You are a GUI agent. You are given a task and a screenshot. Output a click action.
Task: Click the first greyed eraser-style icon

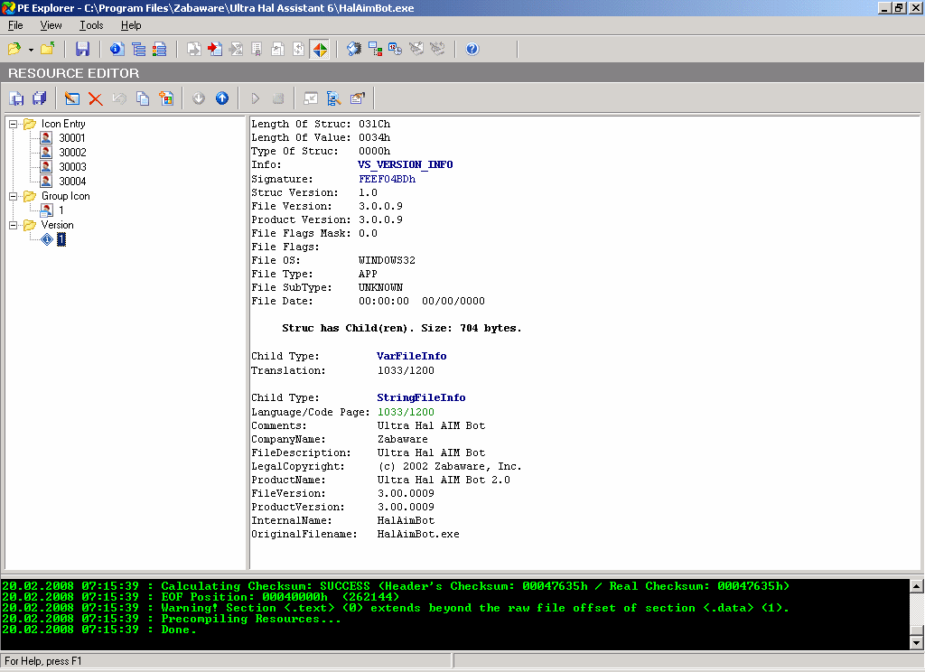point(416,49)
